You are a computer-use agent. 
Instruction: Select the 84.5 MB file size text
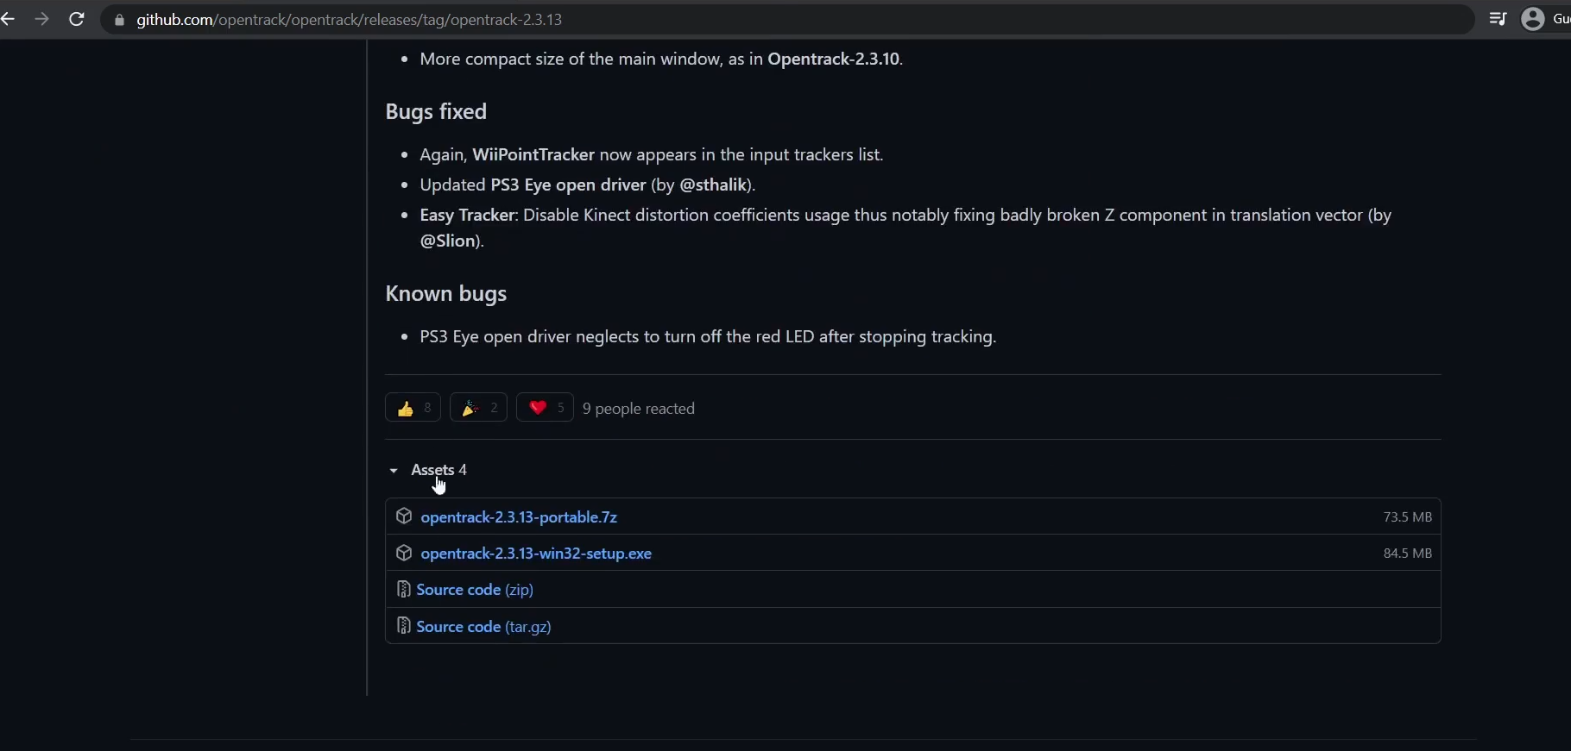pyautogui.click(x=1407, y=554)
